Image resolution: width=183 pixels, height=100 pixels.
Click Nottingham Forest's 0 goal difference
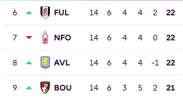[x=155, y=38]
